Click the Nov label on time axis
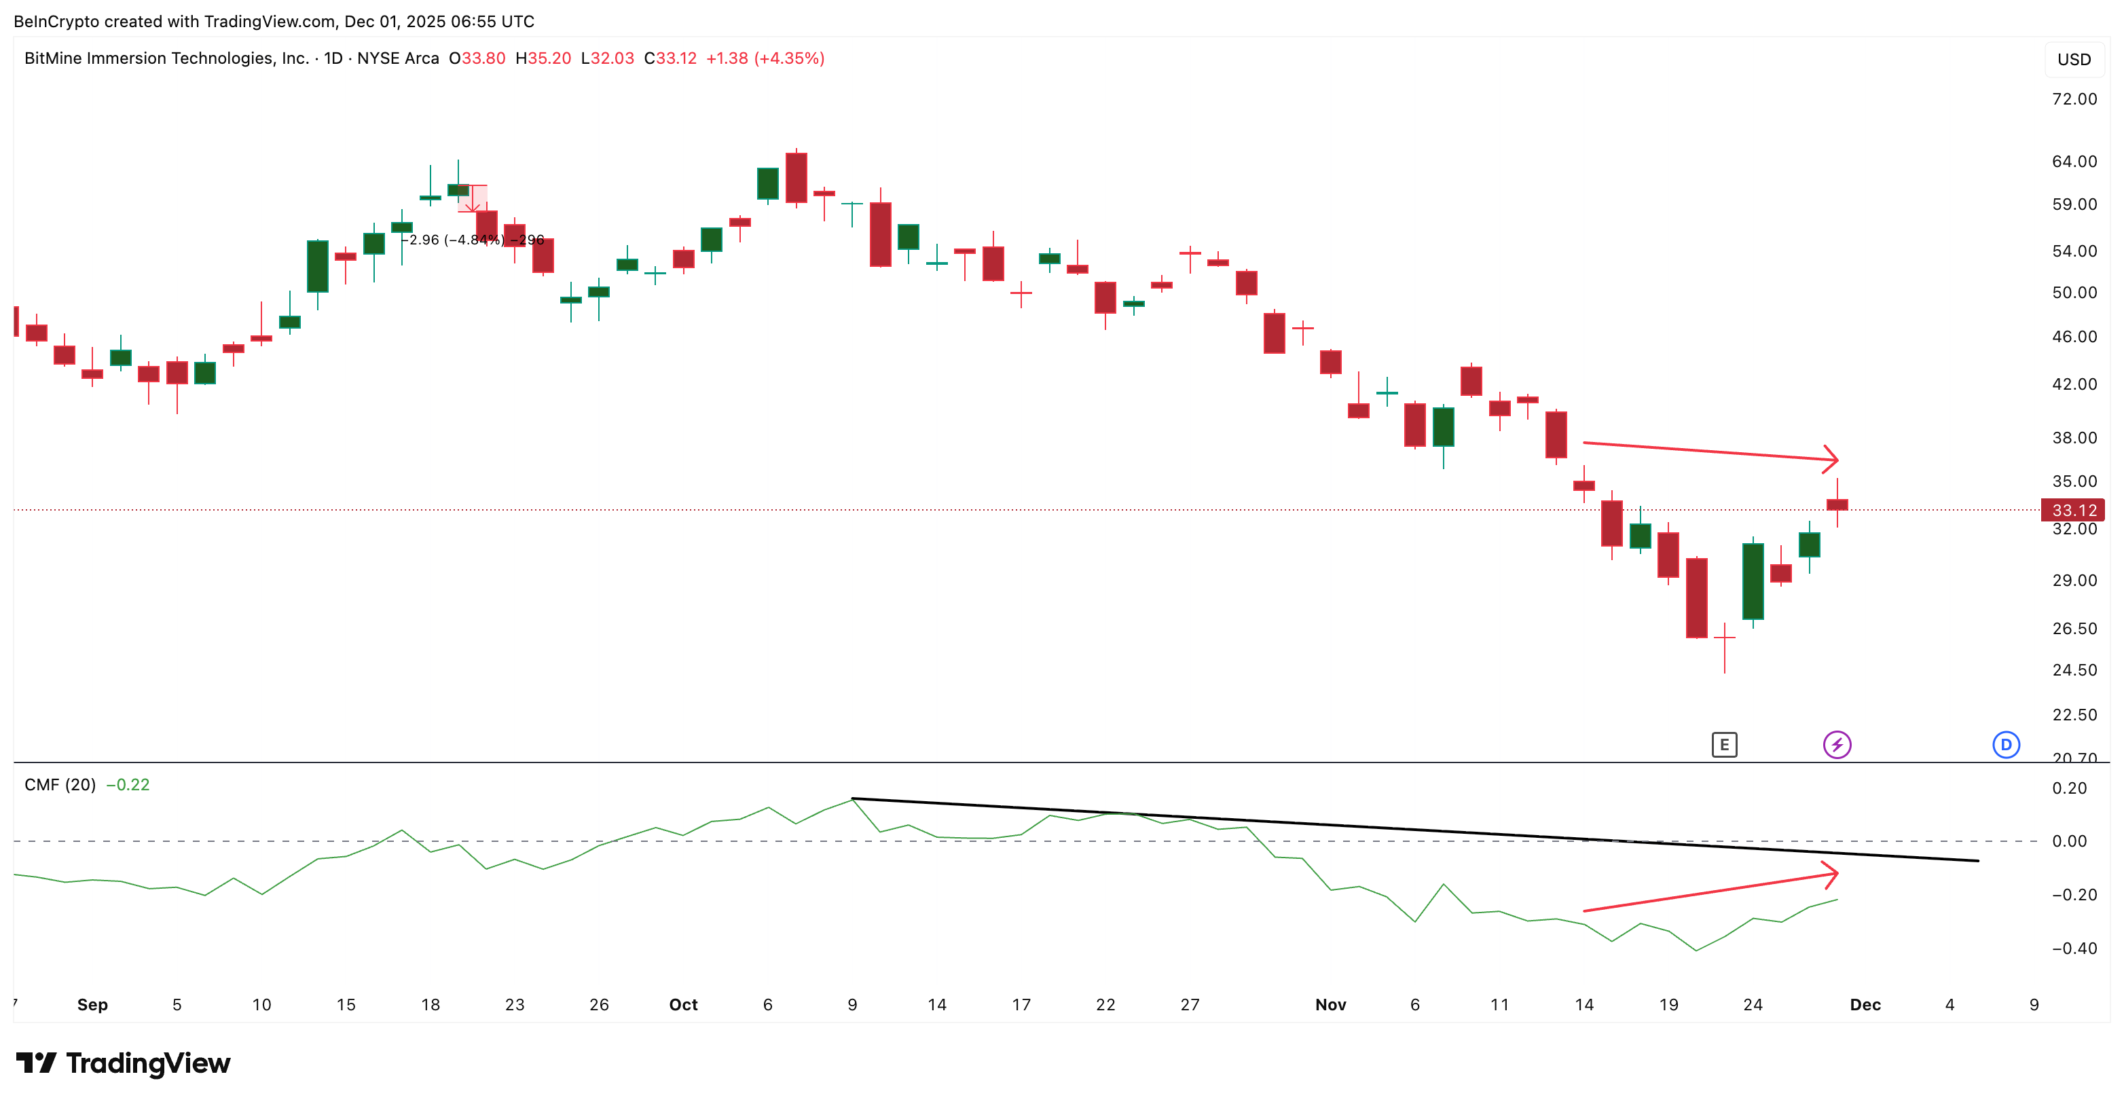The height and width of the screenshot is (1104, 2124). [x=1330, y=1004]
